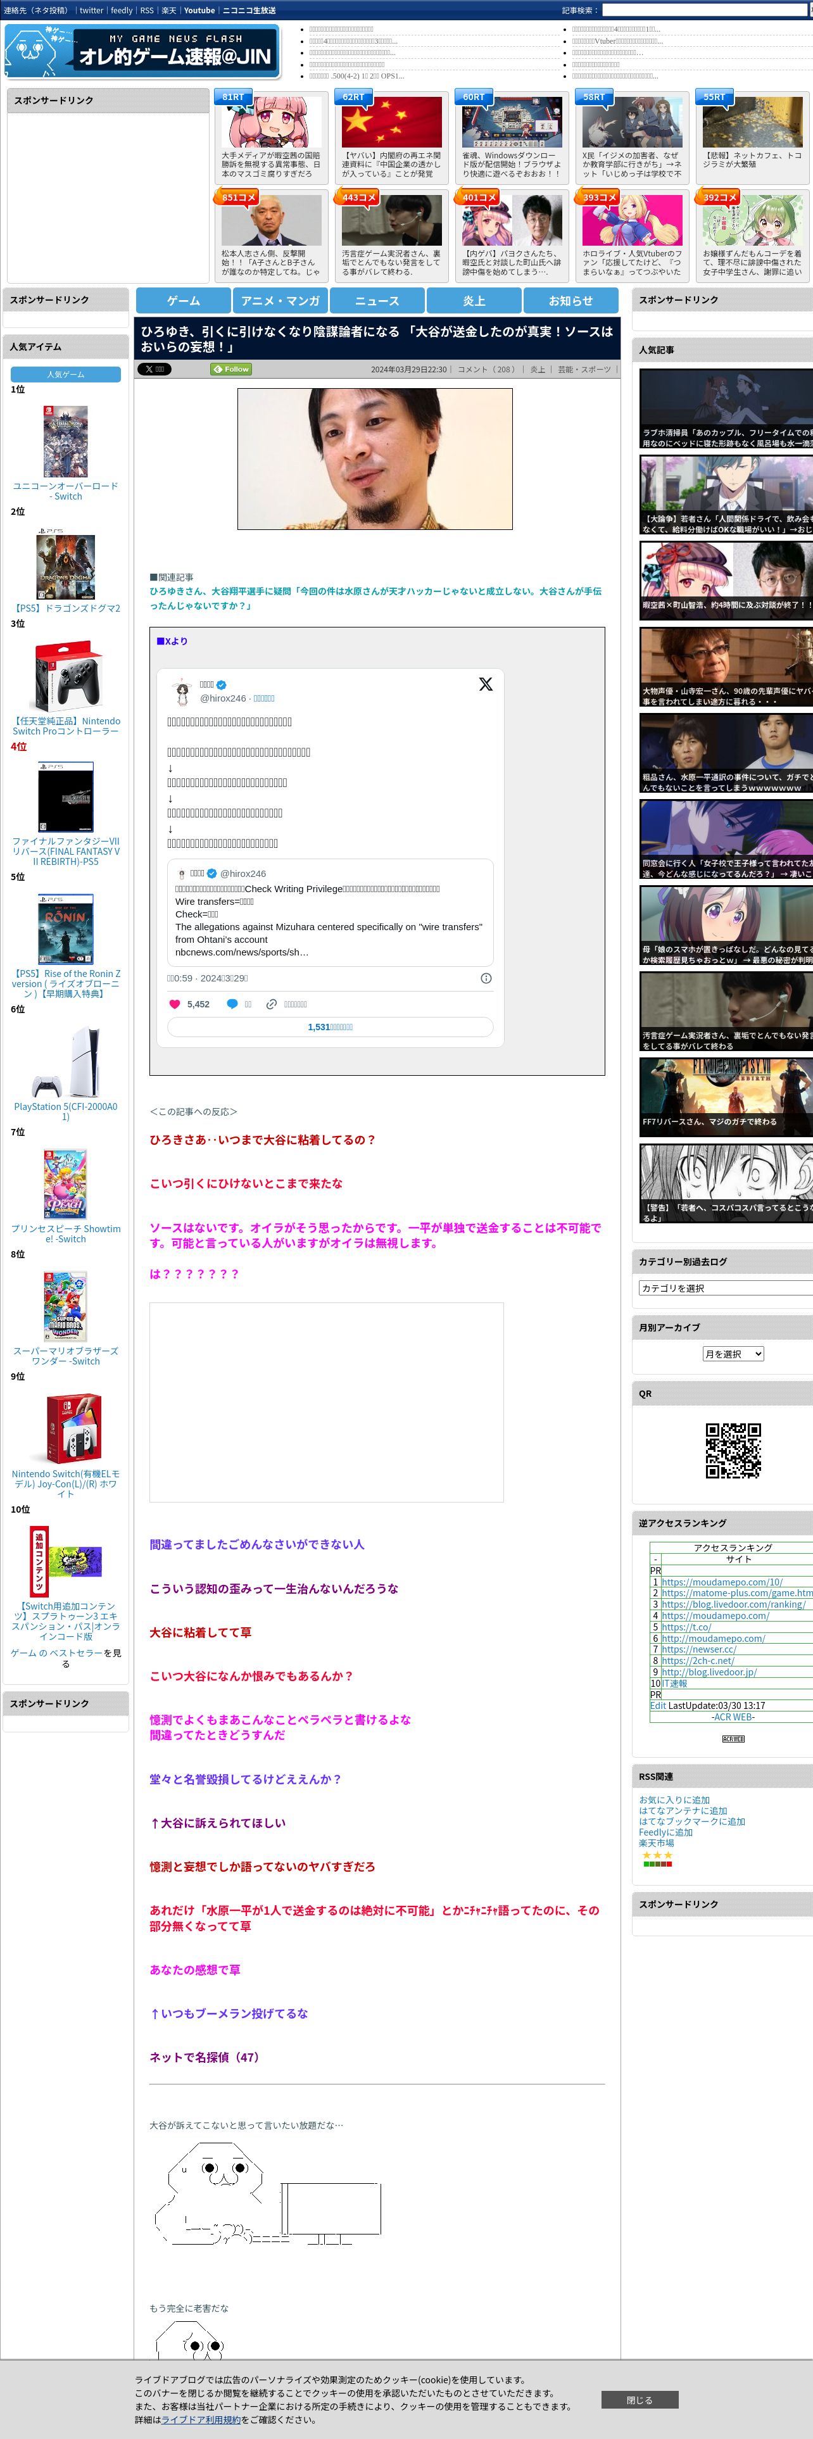
Task: Click the -ACR WEB- link
Action: pyautogui.click(x=733, y=1717)
